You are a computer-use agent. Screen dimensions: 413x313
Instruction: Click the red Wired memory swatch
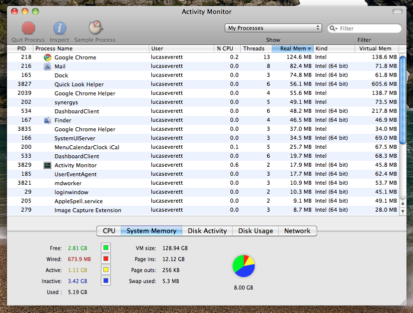106,259
